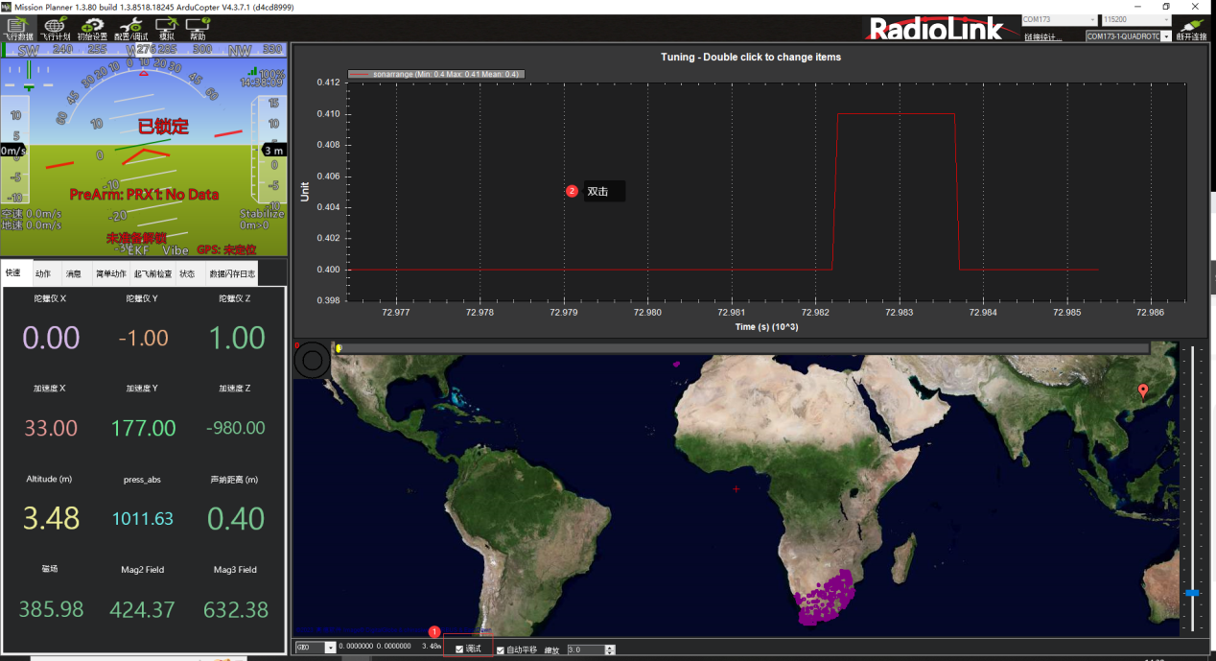Open the 初始设置 initial setup icon
Viewport: 1216px width, 661px height.
(92, 29)
